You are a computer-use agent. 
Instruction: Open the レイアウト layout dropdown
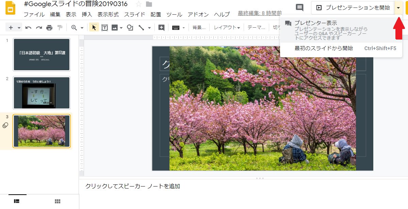(227, 27)
